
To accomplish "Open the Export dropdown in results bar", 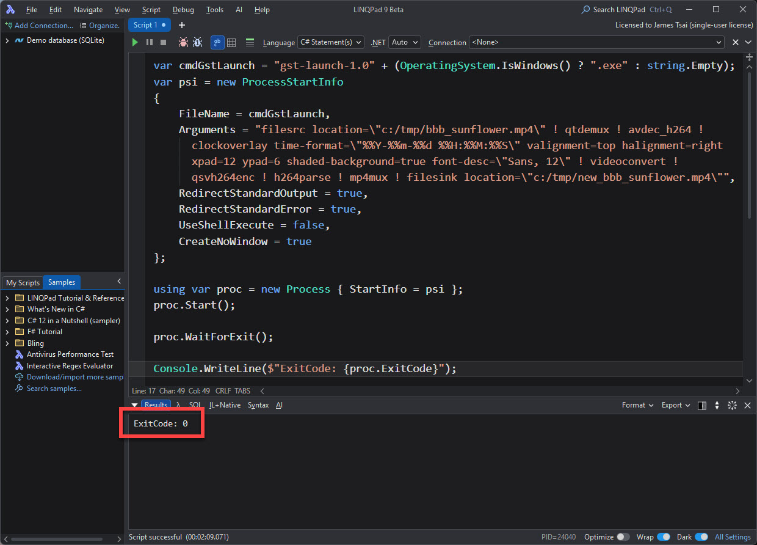I will point(676,405).
